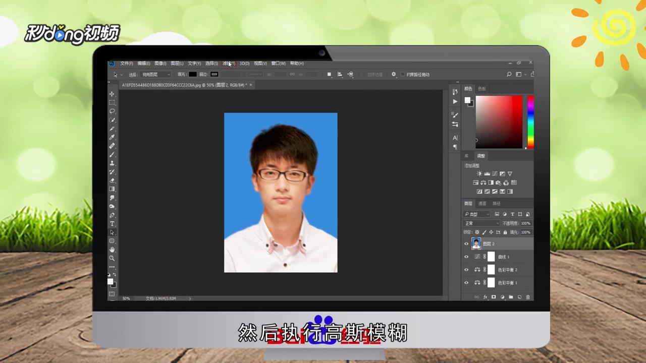This screenshot has width=646, height=363.
Task: Open tool preset picker arrow
Action: pyautogui.click(x=122, y=75)
